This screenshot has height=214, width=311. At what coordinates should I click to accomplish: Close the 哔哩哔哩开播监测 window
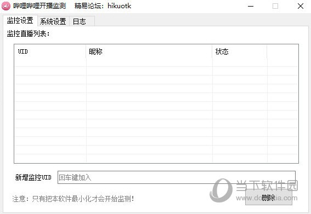(301, 6)
